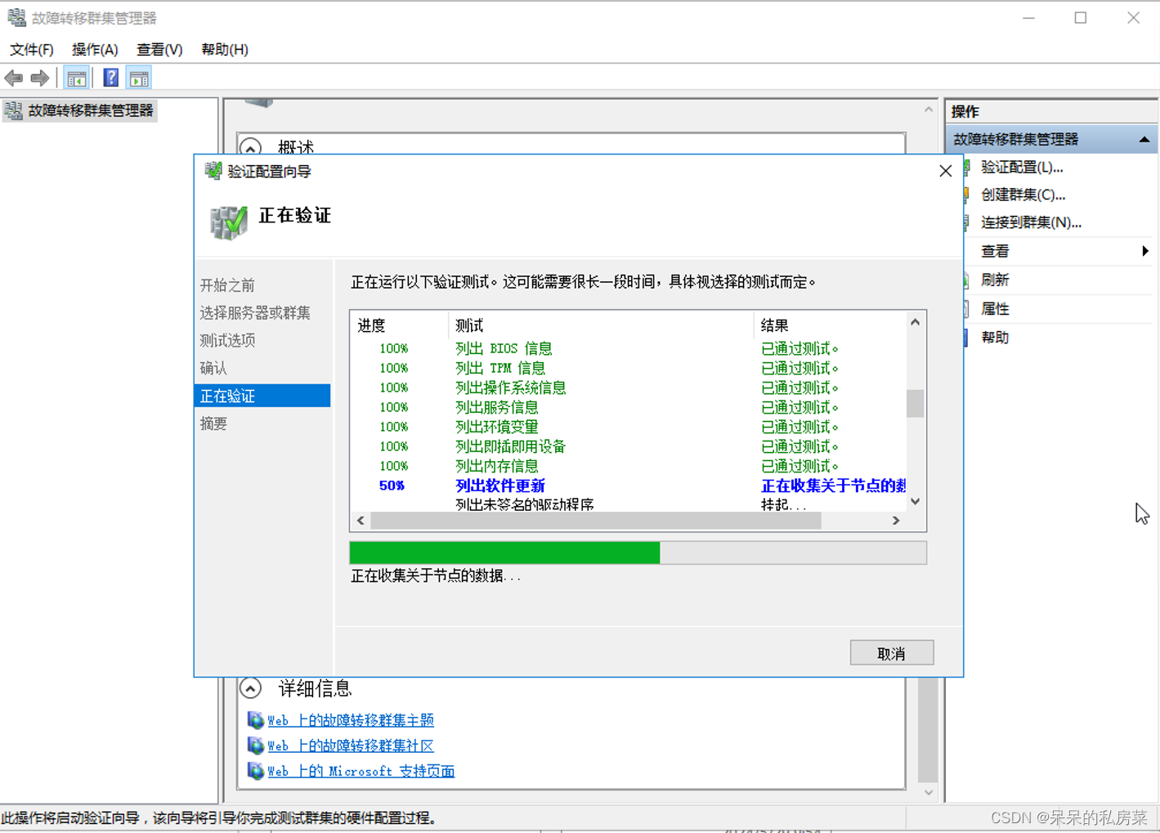1160x833 pixels.
Task: Collapse the 故障转移群集管理器 actions section
Action: coord(1144,140)
